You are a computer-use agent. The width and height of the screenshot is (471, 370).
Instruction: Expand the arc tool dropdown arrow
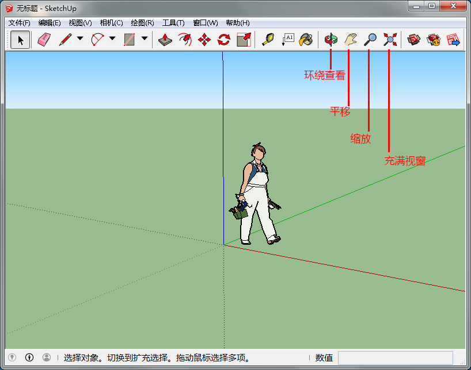click(112, 40)
